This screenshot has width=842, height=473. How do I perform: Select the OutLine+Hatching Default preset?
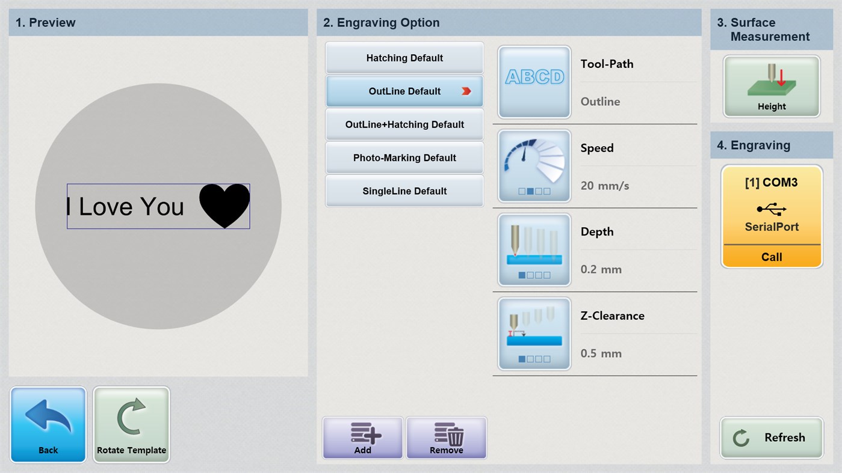(x=404, y=124)
